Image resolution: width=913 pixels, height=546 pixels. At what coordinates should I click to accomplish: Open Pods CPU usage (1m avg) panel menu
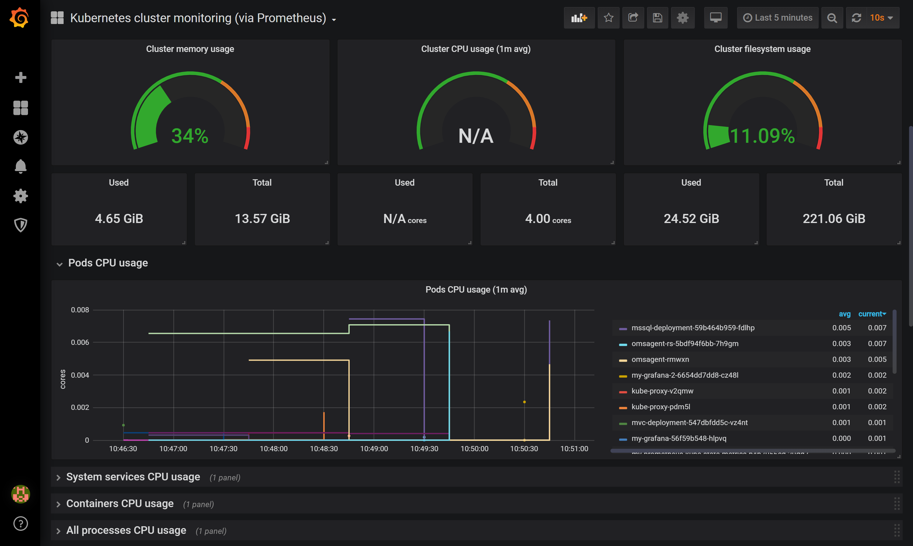476,290
